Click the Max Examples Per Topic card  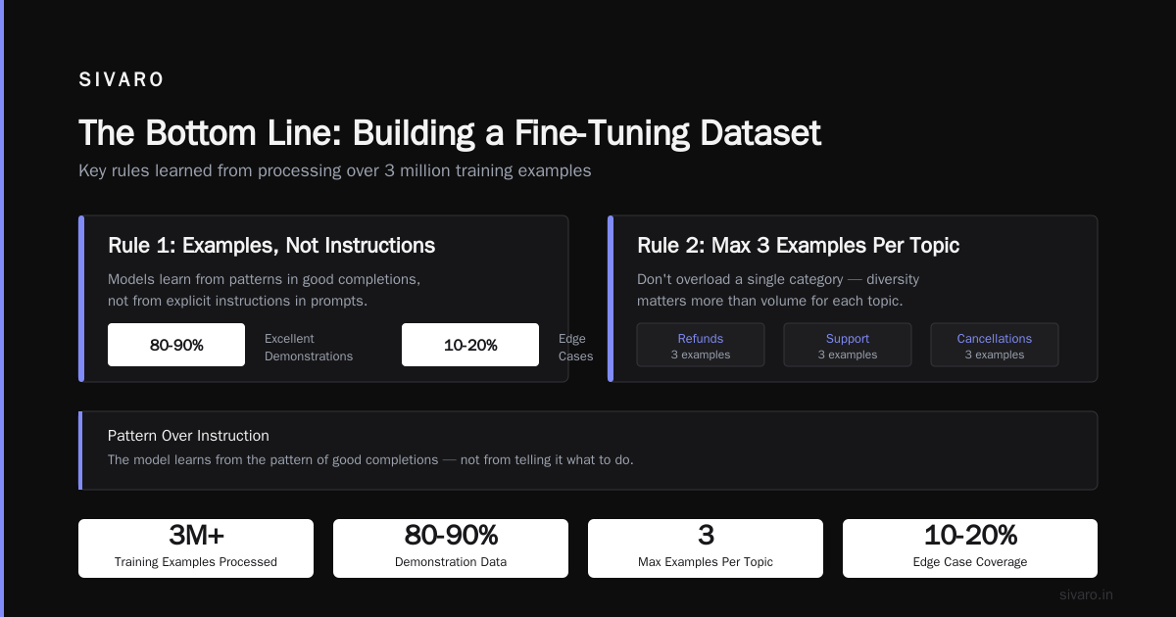tap(706, 548)
